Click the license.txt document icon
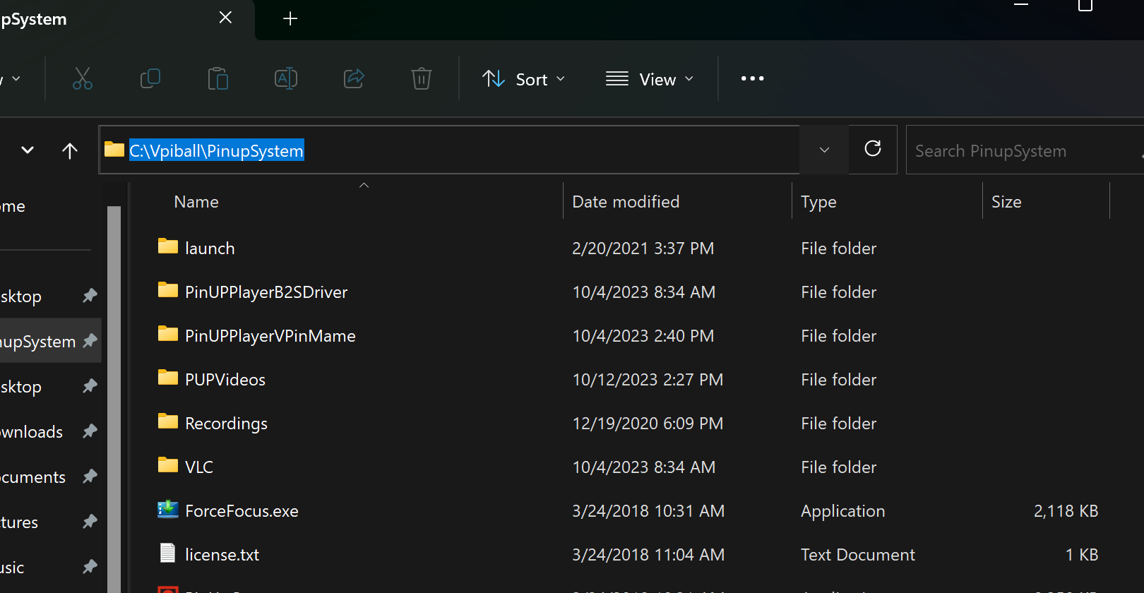1144x593 pixels. coord(167,553)
